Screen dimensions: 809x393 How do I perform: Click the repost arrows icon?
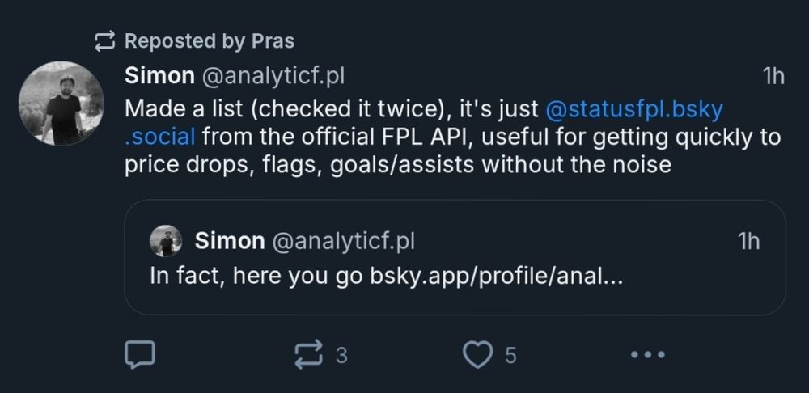point(308,353)
